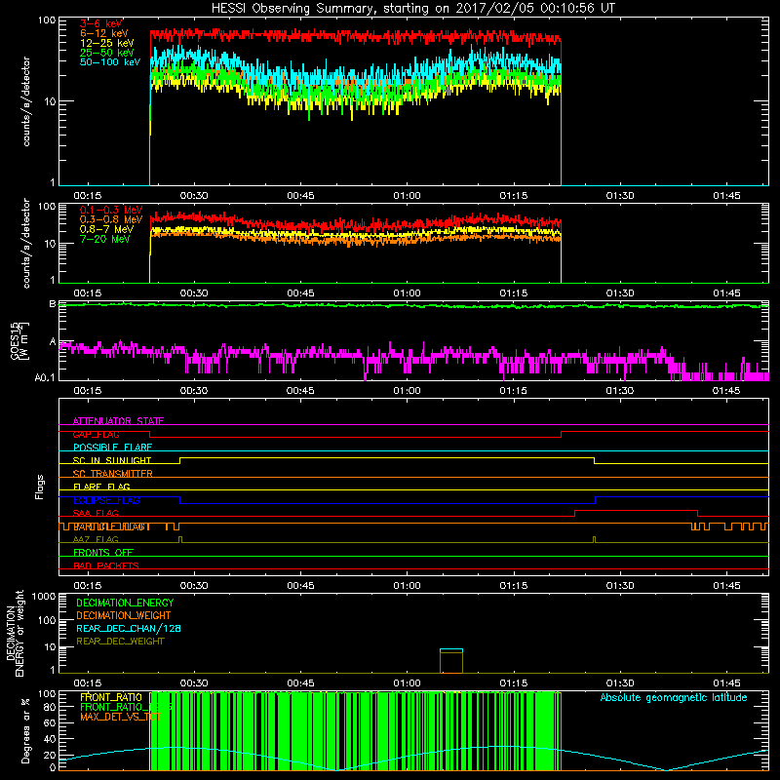Click the vertical Flags axis label
Viewport: 780px width, 780px height.
pos(39,487)
